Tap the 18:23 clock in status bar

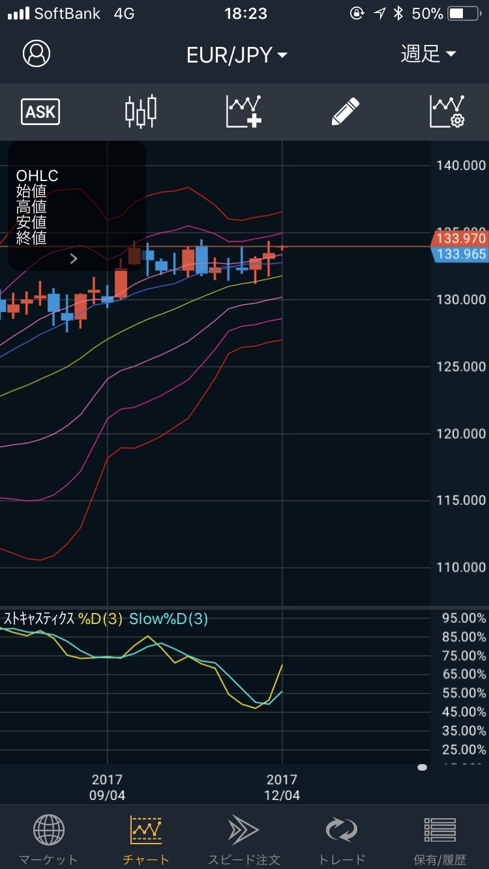click(245, 14)
